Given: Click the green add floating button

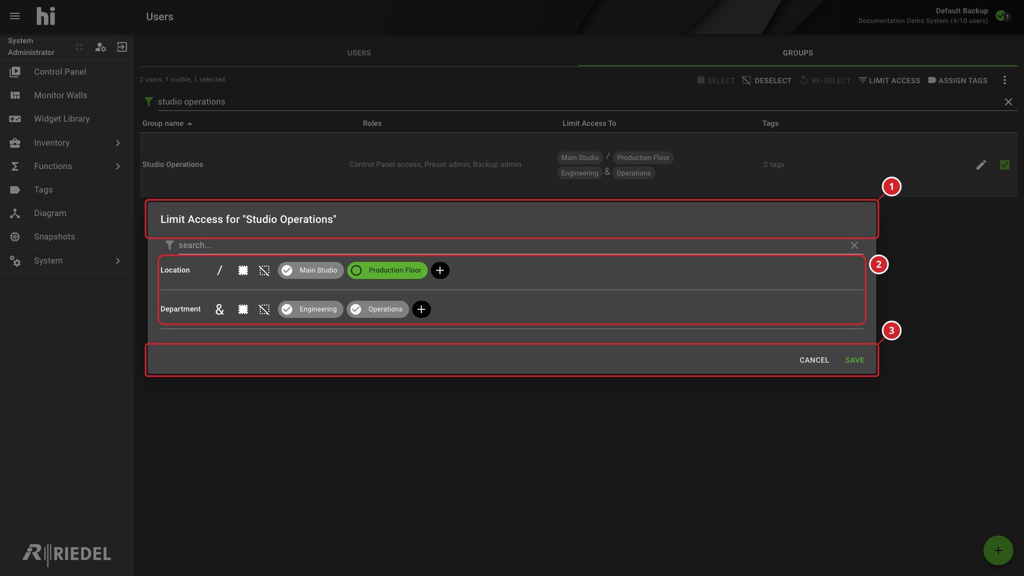Looking at the screenshot, I should click(998, 550).
